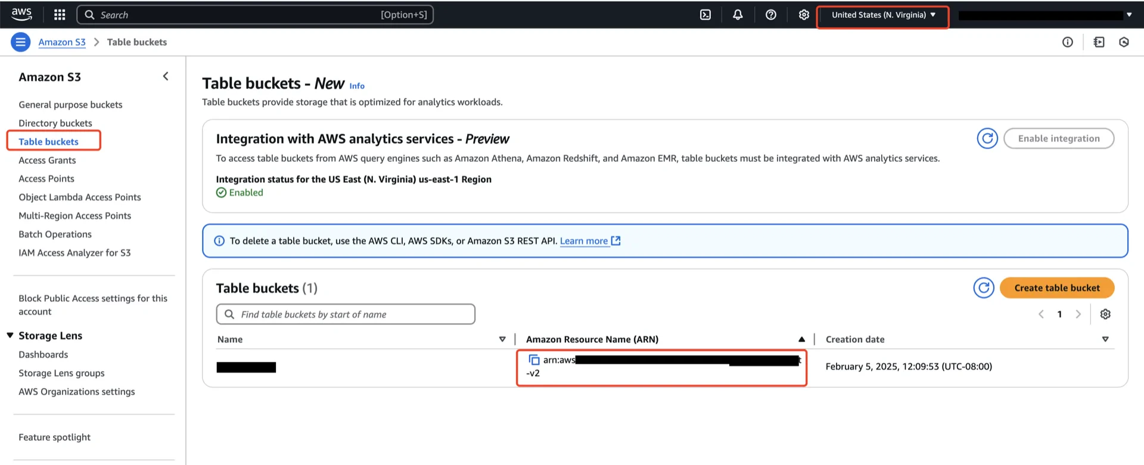Open the info panel icon in breadcrumb bar
1144x465 pixels.
coord(1068,42)
